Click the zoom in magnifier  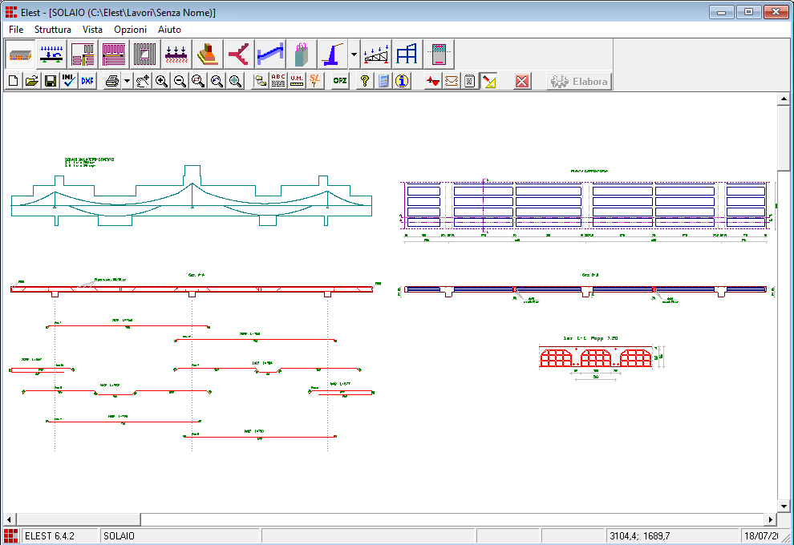tap(162, 81)
